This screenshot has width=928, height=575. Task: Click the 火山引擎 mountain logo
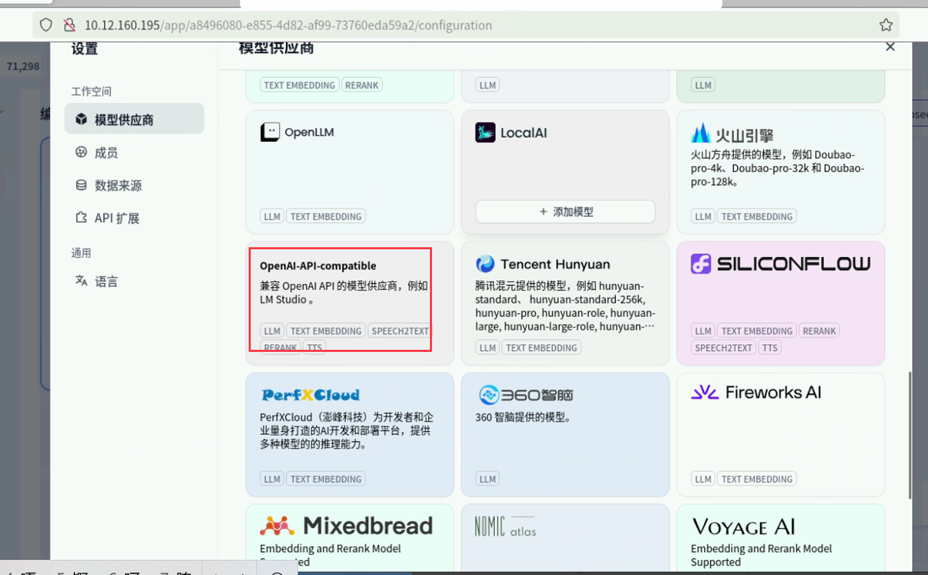tap(701, 132)
